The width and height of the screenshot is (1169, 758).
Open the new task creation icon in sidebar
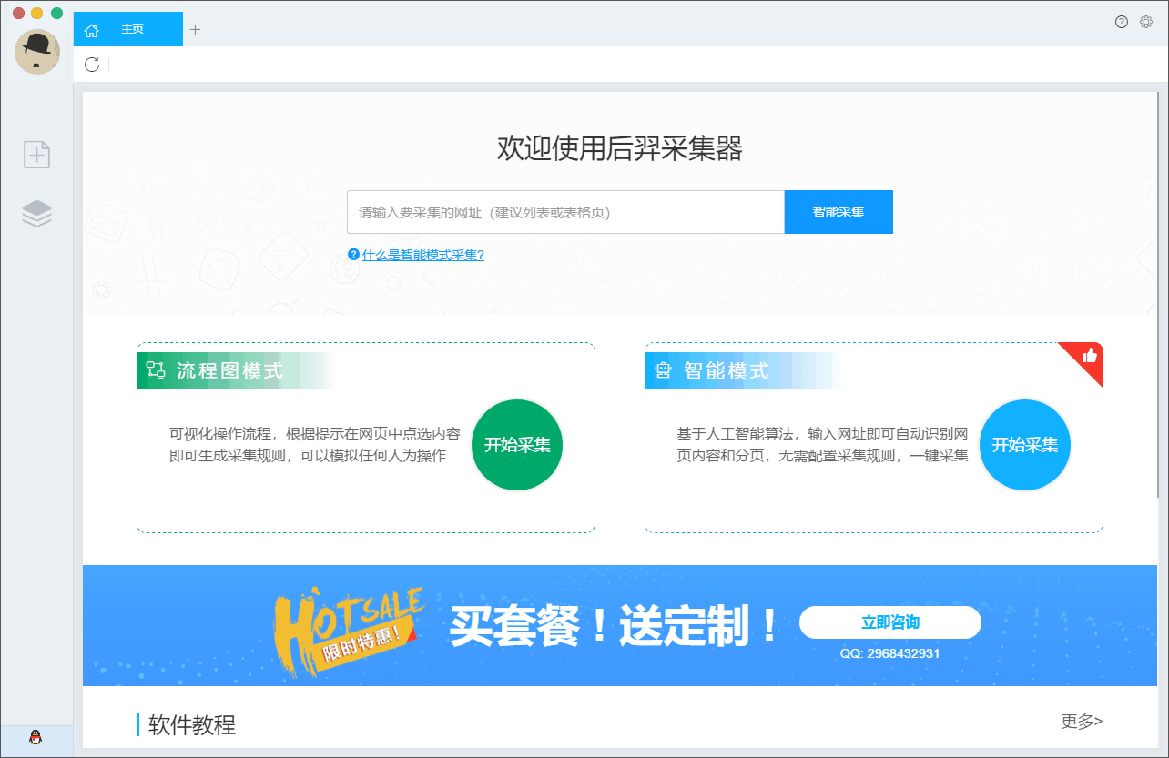click(36, 155)
